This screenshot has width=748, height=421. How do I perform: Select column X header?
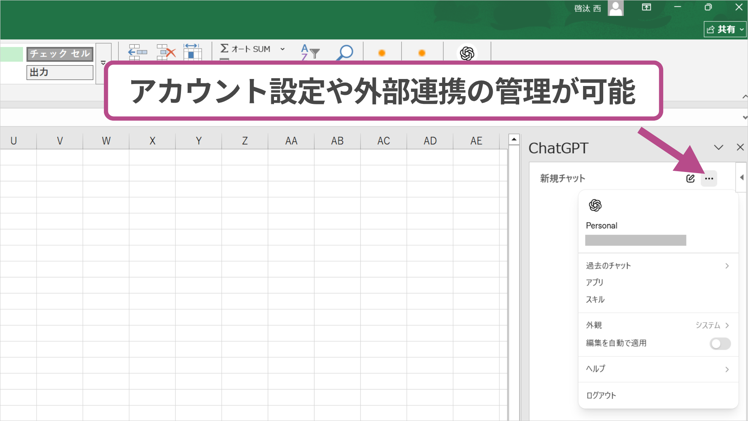[x=152, y=141]
